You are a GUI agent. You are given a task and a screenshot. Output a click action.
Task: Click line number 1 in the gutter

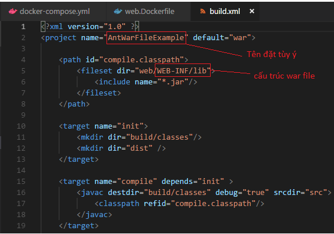tap(23, 27)
